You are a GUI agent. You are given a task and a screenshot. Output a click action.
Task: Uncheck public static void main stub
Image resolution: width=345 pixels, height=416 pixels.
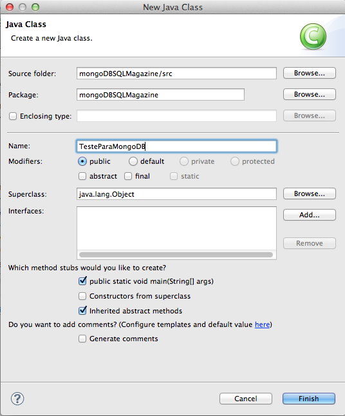82,281
